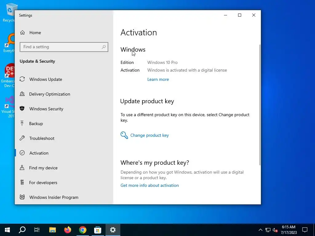Go to Home in Settings sidebar

[x=64, y=33]
